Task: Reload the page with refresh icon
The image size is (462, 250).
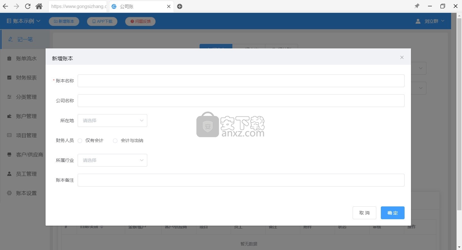Action: 28,6
